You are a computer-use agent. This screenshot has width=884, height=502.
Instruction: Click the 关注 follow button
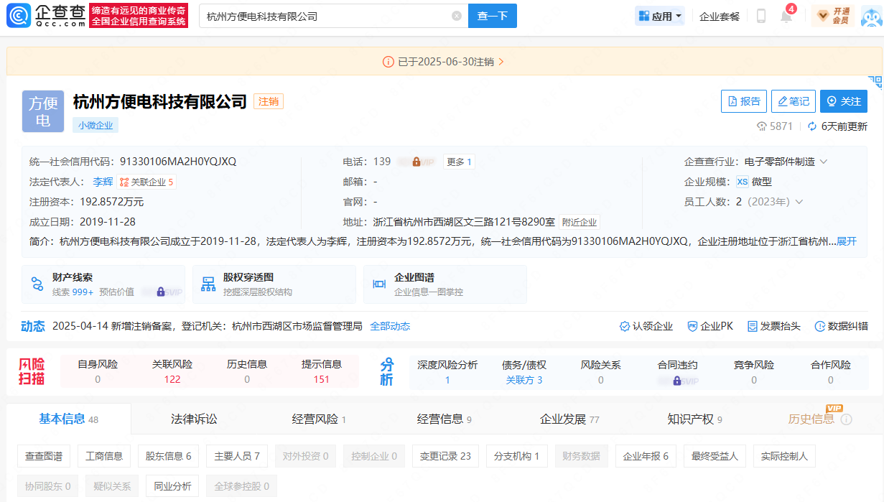[x=844, y=101]
